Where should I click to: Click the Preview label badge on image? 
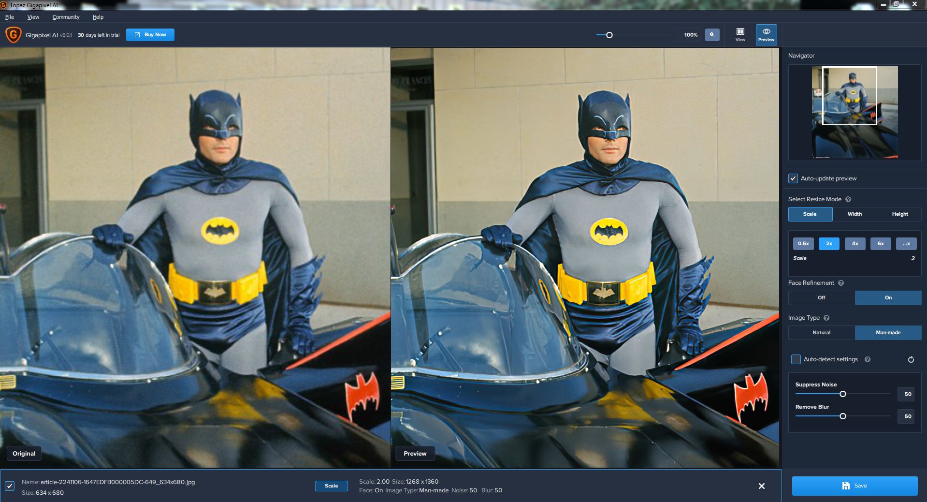(415, 454)
